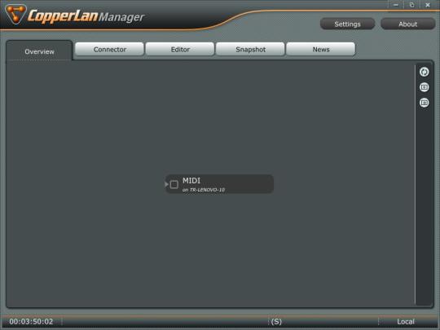The height and width of the screenshot is (330, 440).
Task: Click the 00:03:50:02 timecode in status bar
Action: coord(31,322)
